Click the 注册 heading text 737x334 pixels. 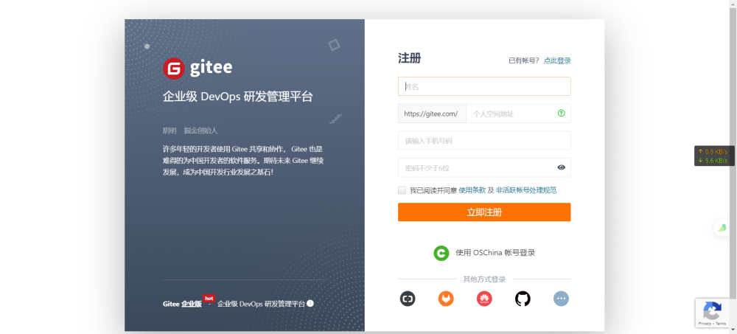pyautogui.click(x=409, y=58)
